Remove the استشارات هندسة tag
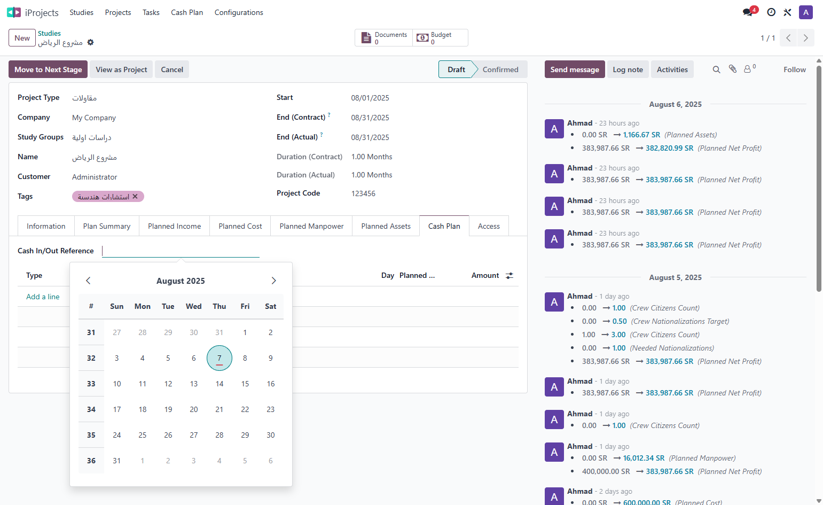This screenshot has height=505, width=823. [135, 197]
